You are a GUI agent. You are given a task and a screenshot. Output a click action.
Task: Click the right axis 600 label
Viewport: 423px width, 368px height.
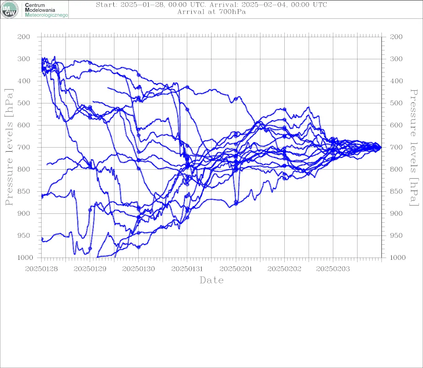[396, 125]
